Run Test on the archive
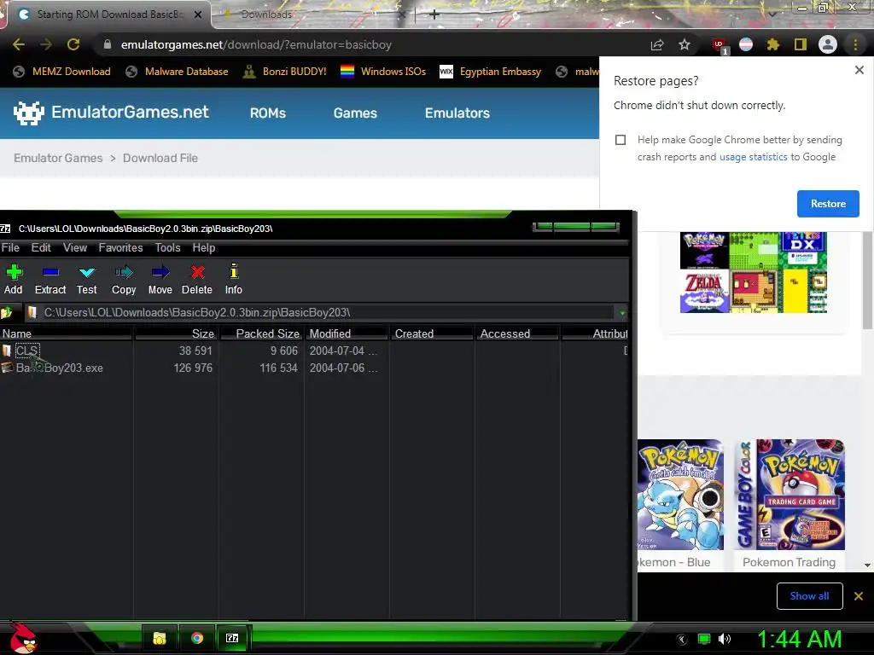Viewport: 874px width, 655px height. click(x=87, y=279)
